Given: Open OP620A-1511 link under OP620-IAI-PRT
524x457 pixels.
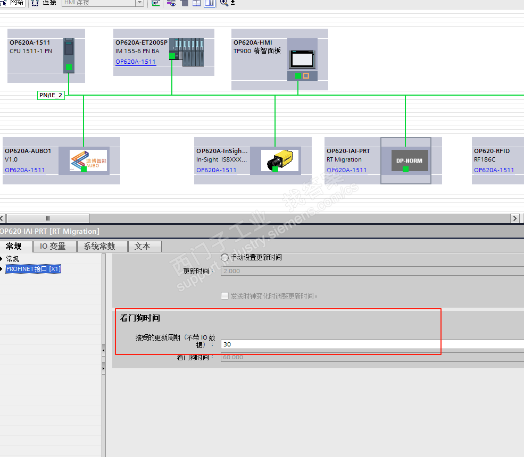Looking at the screenshot, I should point(347,170).
